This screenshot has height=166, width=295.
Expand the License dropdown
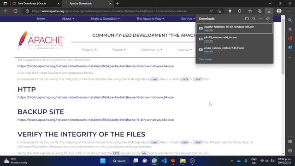tap(184, 50)
